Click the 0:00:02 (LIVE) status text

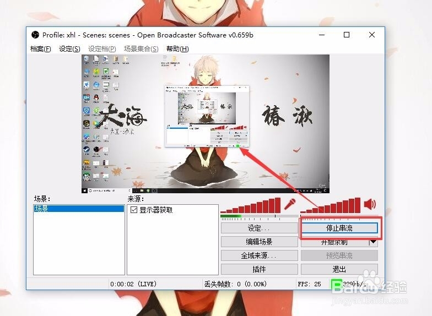pos(133,284)
